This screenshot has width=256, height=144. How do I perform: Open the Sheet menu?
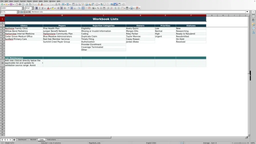[x=35, y=1]
